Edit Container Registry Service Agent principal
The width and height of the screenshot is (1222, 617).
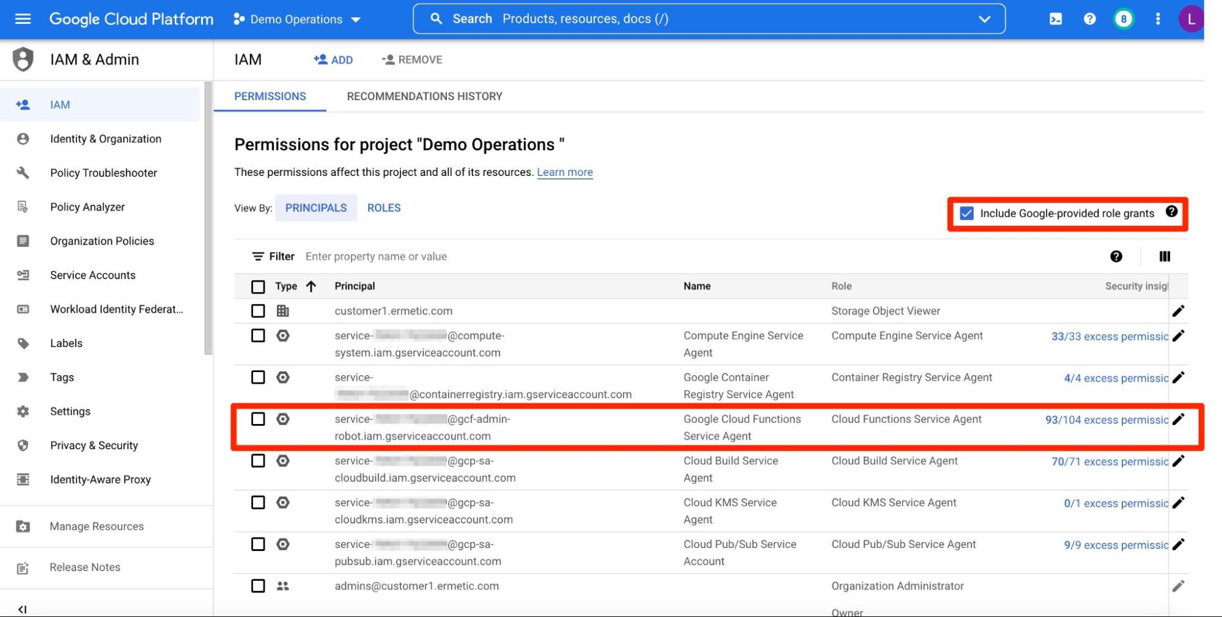(1179, 377)
